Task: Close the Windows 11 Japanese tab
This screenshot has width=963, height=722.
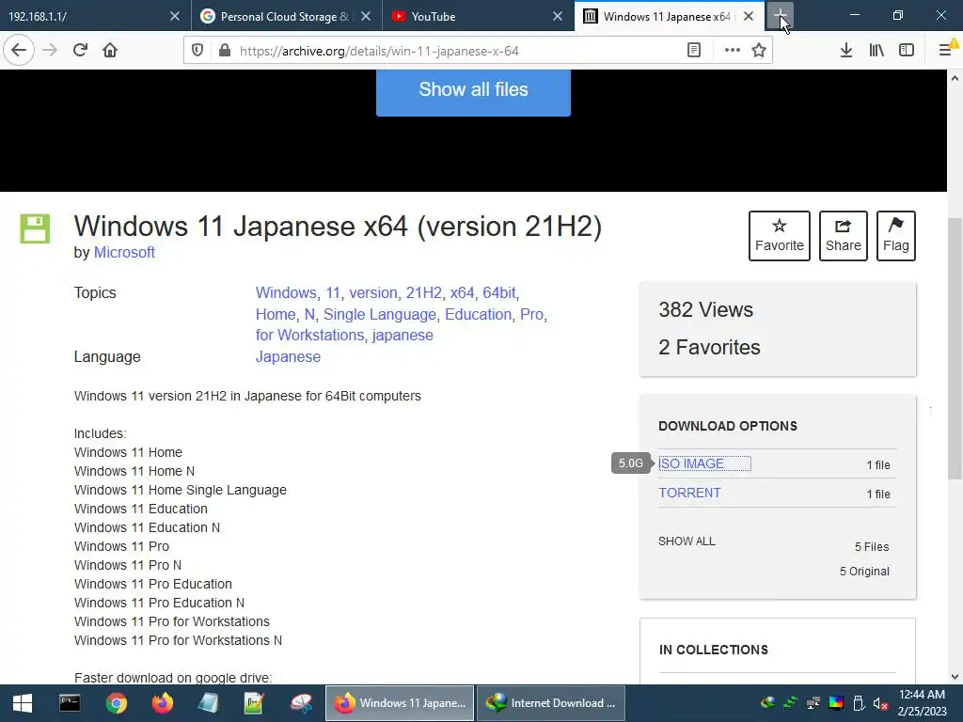Action: tap(749, 16)
